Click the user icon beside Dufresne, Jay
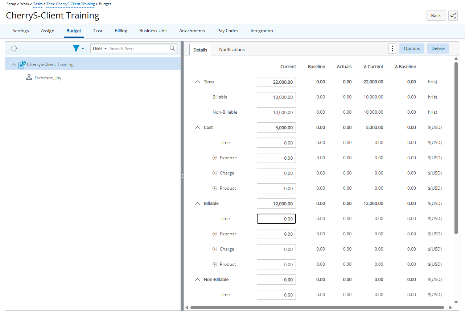This screenshot has height=319, width=465. (x=29, y=77)
